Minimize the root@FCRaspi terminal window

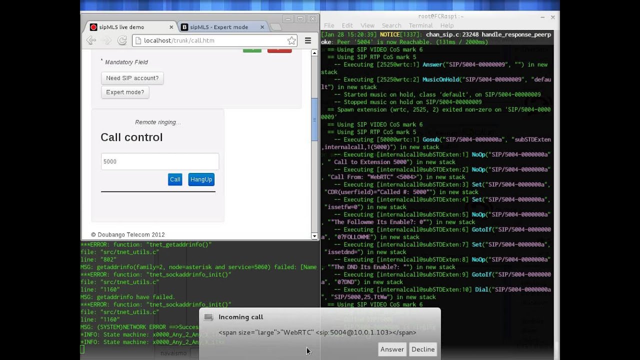click(x=542, y=17)
